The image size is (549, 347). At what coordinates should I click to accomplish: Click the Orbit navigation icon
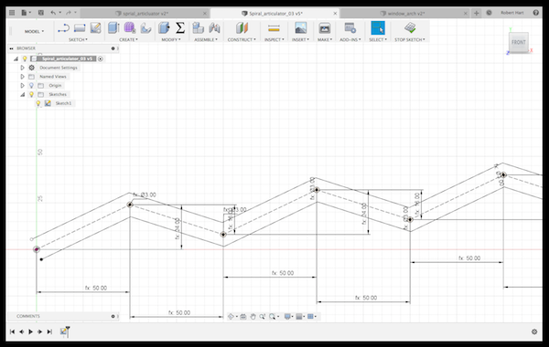[231, 317]
